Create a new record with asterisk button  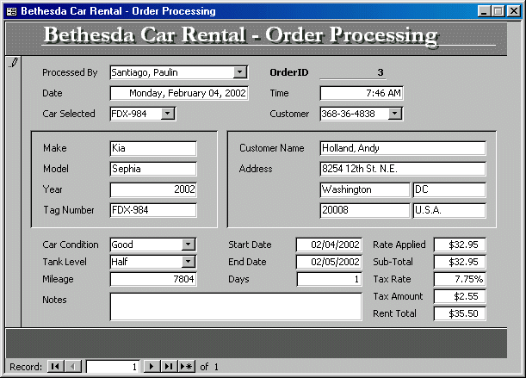(186, 366)
